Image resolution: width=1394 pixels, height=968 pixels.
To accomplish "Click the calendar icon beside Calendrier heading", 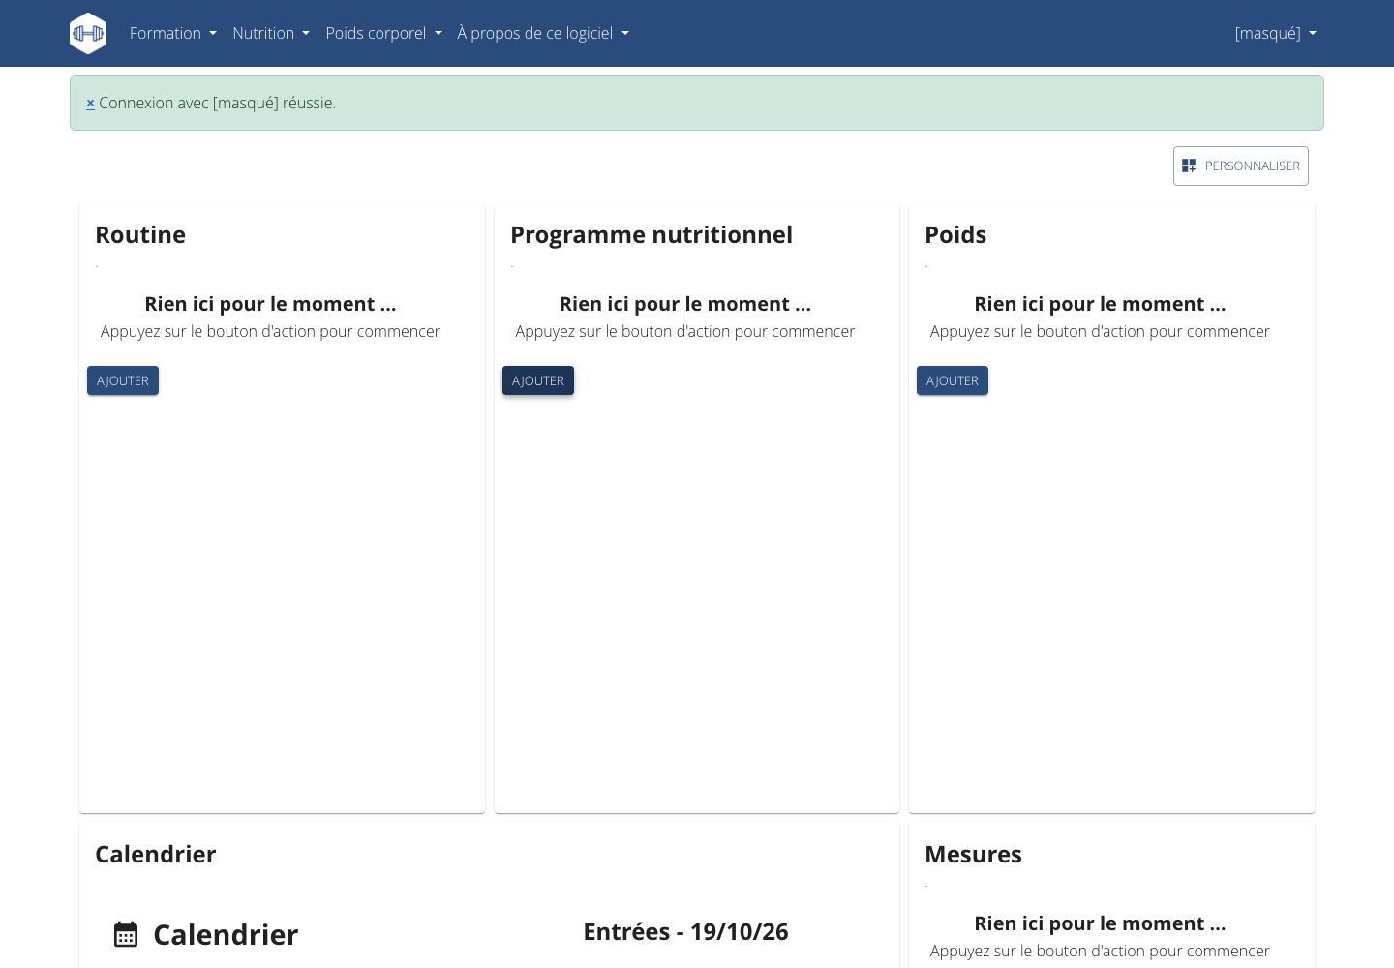I will click(126, 934).
